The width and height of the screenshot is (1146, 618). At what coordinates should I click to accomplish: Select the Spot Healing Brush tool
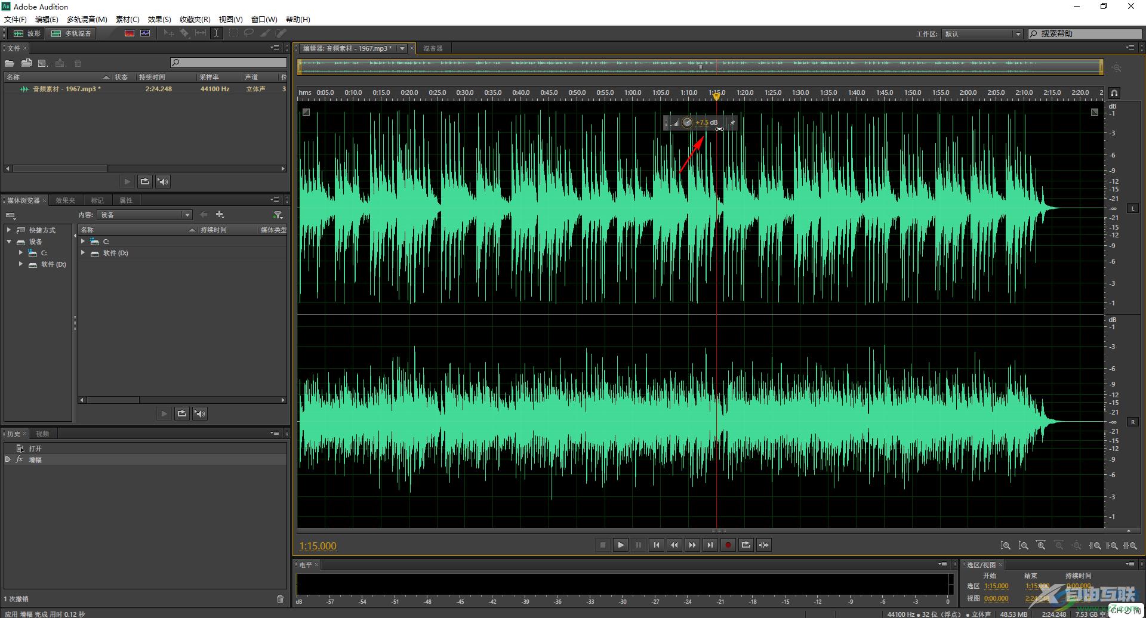tap(281, 33)
